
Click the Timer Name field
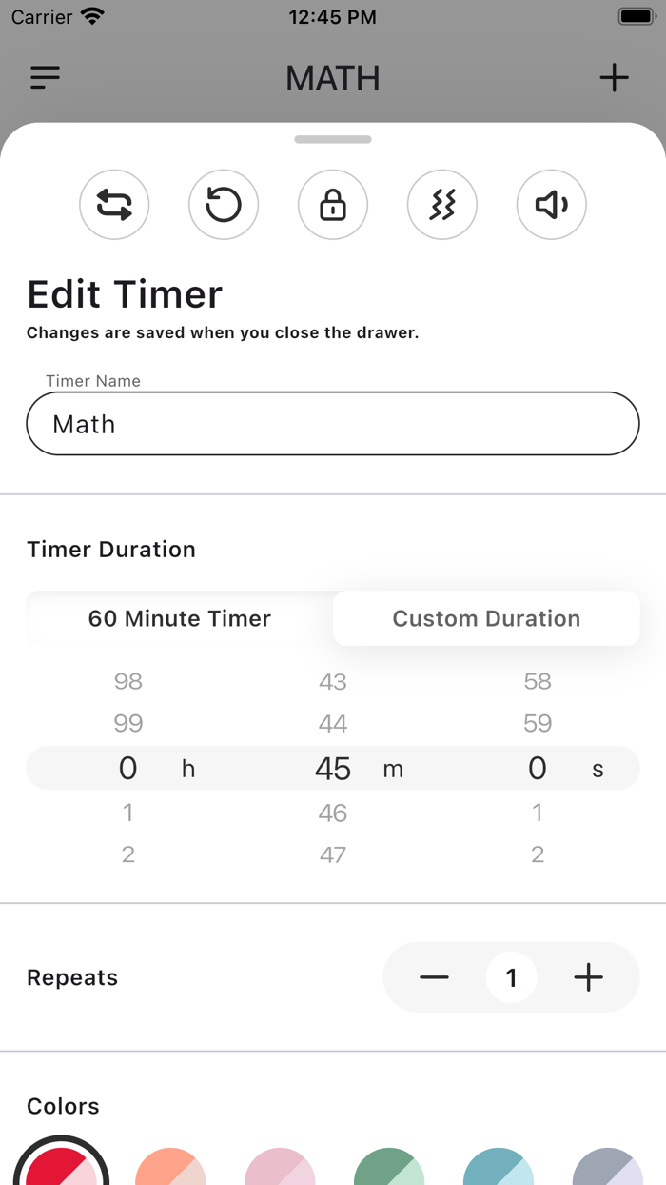332,423
